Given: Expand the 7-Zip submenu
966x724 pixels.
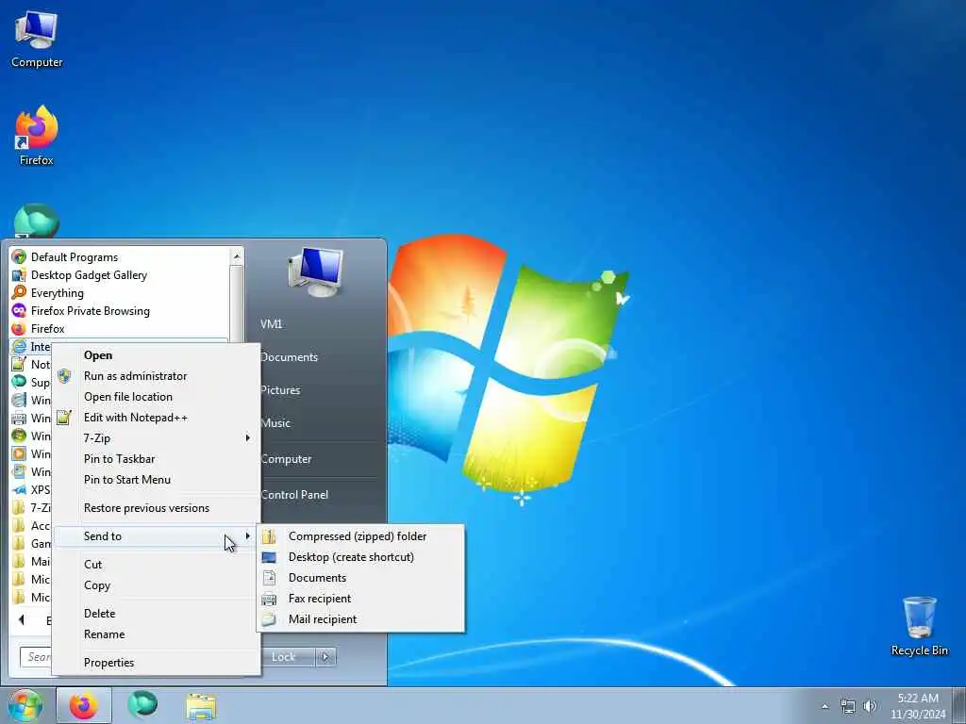Looking at the screenshot, I should click(x=156, y=438).
